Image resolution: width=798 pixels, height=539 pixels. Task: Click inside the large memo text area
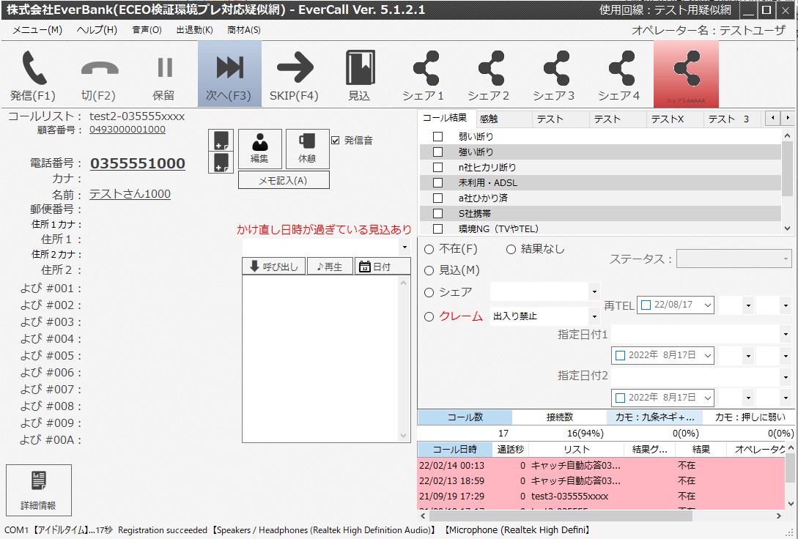point(322,359)
